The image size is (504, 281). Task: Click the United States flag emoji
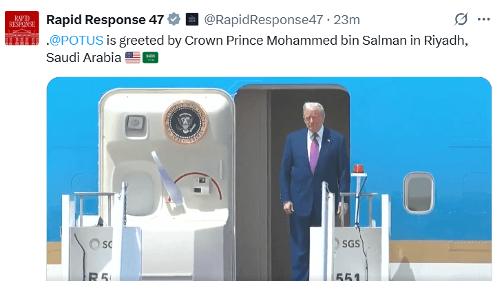[133, 58]
